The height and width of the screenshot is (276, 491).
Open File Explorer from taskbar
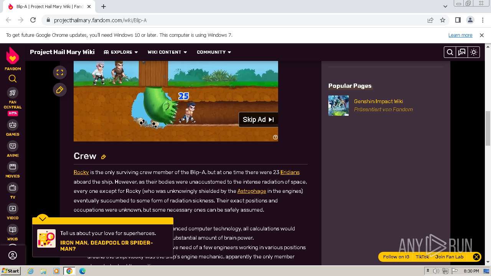43,271
